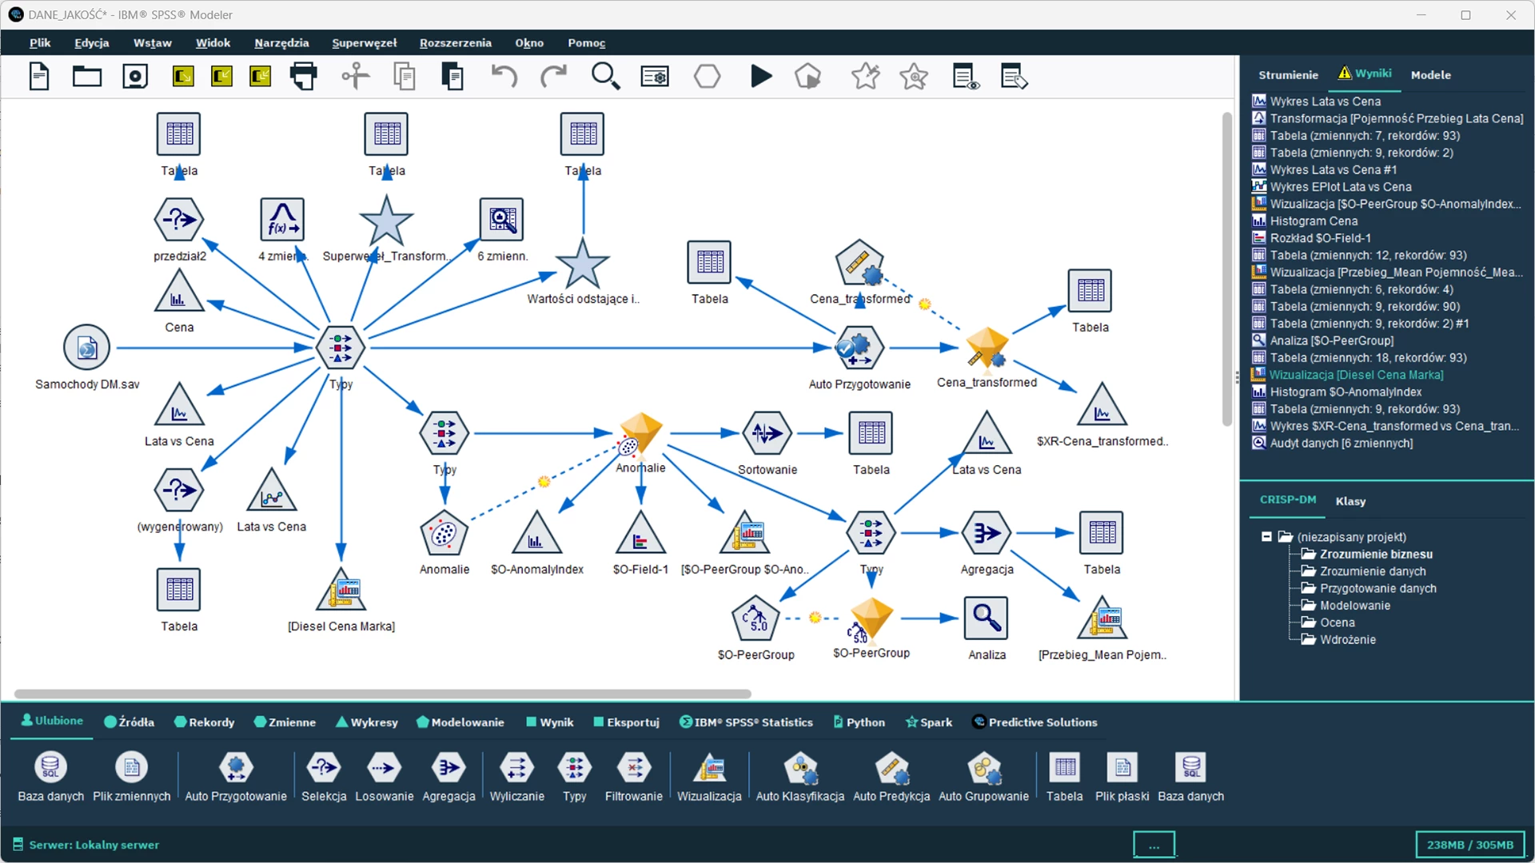Open the Plik menu
The height and width of the screenshot is (863, 1535).
point(40,43)
